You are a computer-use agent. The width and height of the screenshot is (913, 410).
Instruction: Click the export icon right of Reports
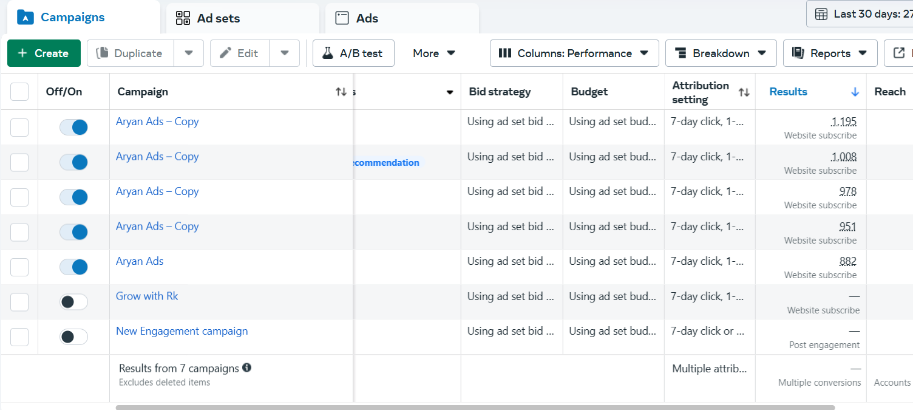898,53
